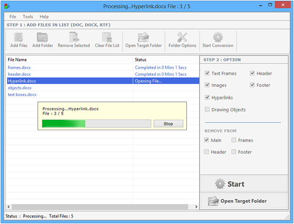Stop the processing with the Stop button
Viewport: 294px width, 224px height.
pos(168,124)
